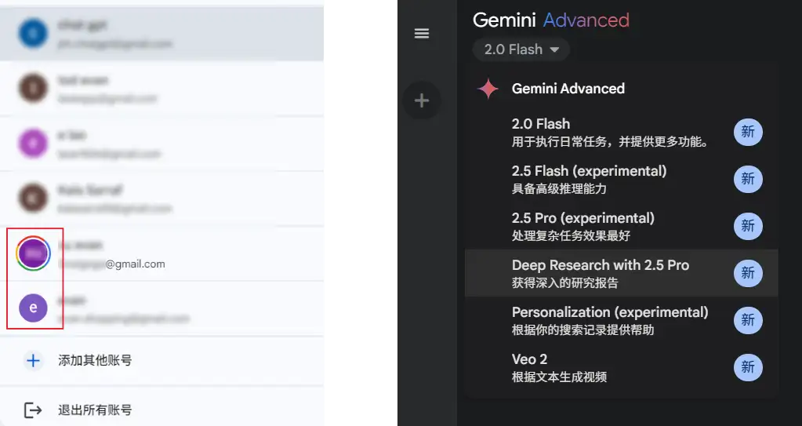Click the 新 badge beside 2.5 Pro (experimental)
This screenshot has width=802, height=426.
coord(748,226)
